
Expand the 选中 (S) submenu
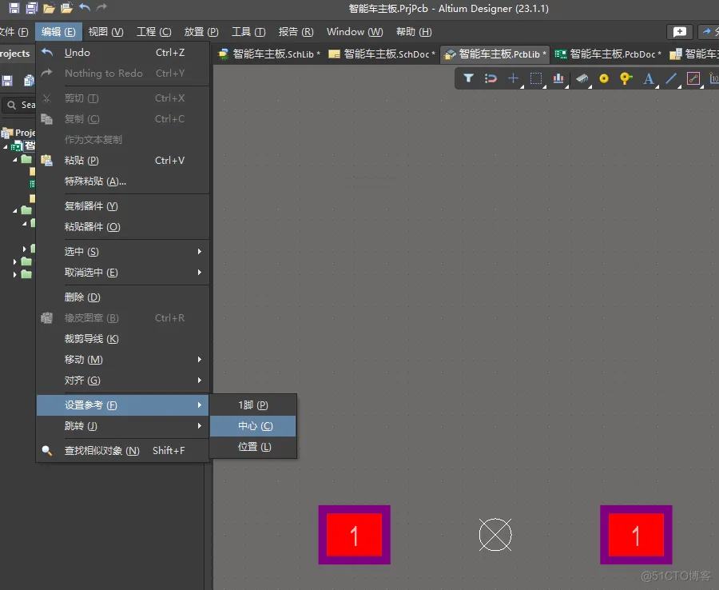(x=123, y=251)
